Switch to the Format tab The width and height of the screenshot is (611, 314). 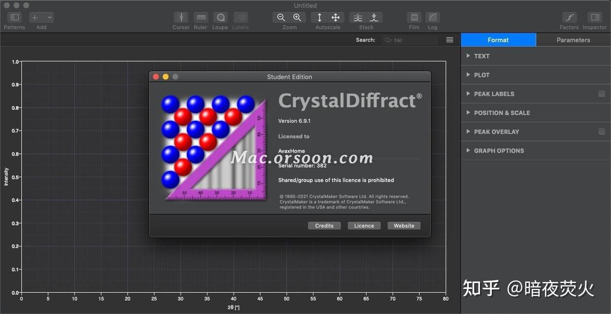tap(498, 40)
